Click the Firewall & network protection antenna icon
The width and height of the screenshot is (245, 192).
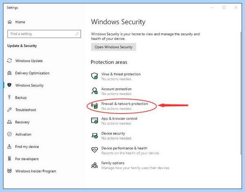point(95,106)
